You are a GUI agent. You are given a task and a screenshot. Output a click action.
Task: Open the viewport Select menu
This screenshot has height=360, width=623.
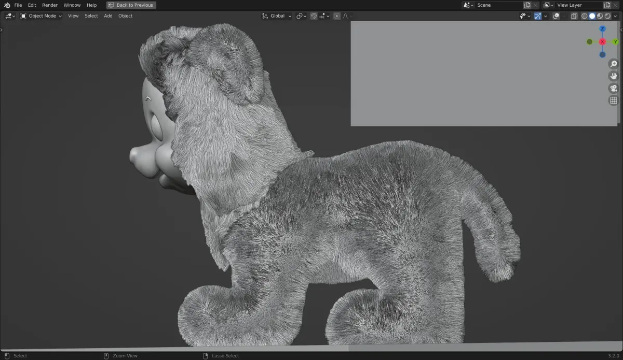pyautogui.click(x=91, y=16)
